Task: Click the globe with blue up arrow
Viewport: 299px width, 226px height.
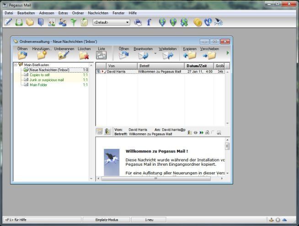Action: pyautogui.click(x=162, y=22)
